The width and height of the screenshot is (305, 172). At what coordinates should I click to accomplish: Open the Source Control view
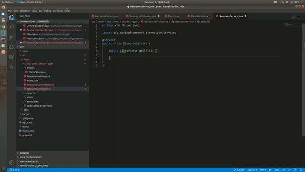tap(11, 37)
